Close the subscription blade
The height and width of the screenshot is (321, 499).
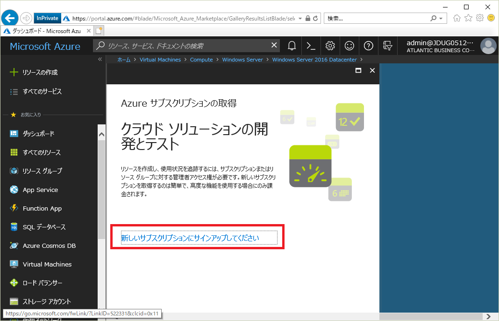pos(372,70)
